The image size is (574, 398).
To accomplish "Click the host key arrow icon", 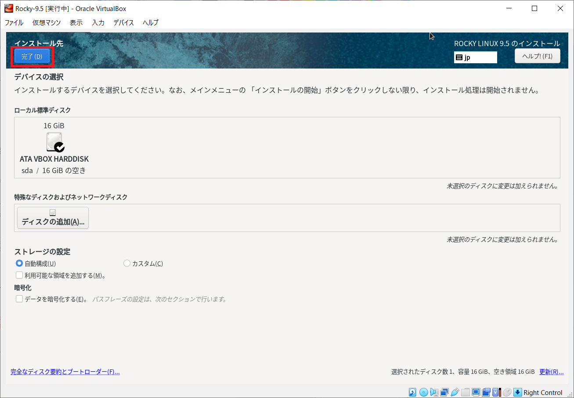I will click(517, 392).
